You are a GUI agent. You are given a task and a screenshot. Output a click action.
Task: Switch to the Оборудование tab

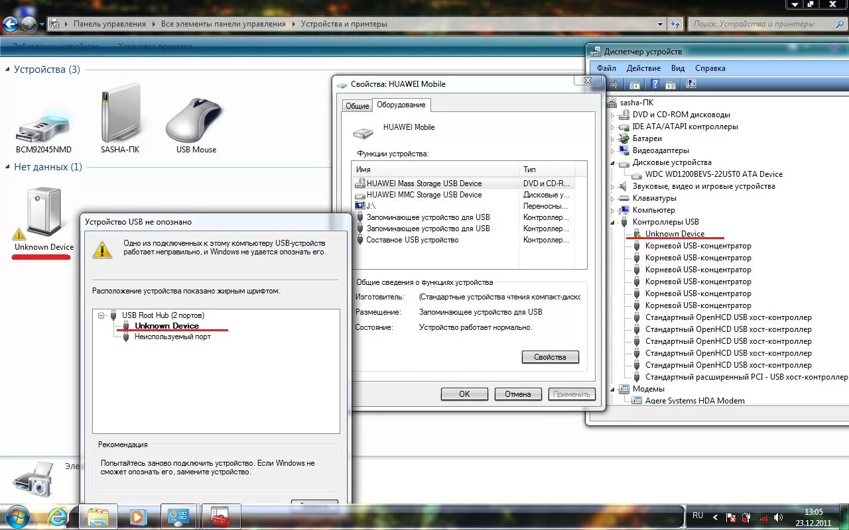[402, 105]
